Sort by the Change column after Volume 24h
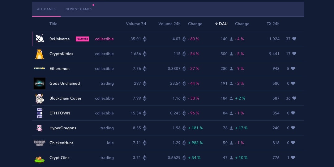Image resolution: width=334 pixels, height=167 pixels. click(x=195, y=24)
